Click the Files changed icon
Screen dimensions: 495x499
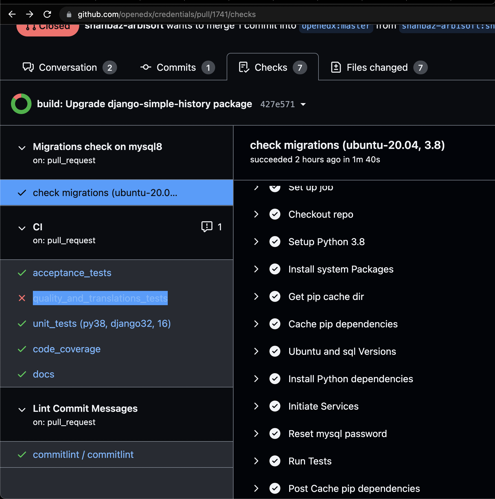coord(336,67)
